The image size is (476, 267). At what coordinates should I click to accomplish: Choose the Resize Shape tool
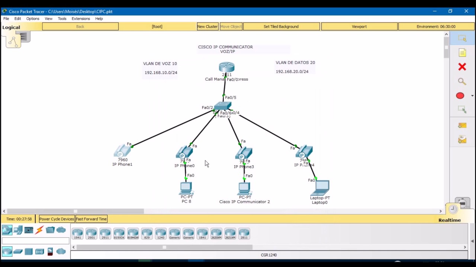coord(462,109)
